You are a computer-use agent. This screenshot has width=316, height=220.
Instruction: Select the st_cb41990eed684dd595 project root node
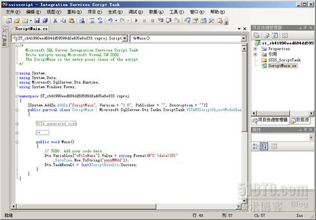point(288,43)
